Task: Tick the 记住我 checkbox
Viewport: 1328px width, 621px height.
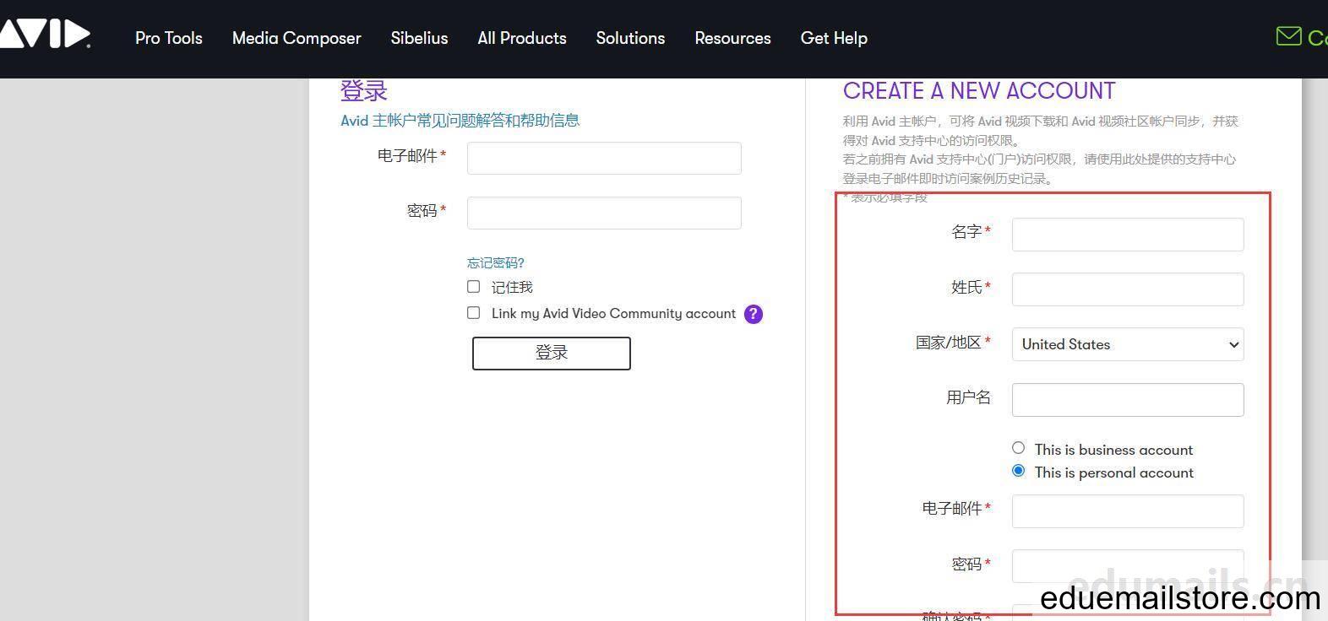Action: [x=474, y=287]
